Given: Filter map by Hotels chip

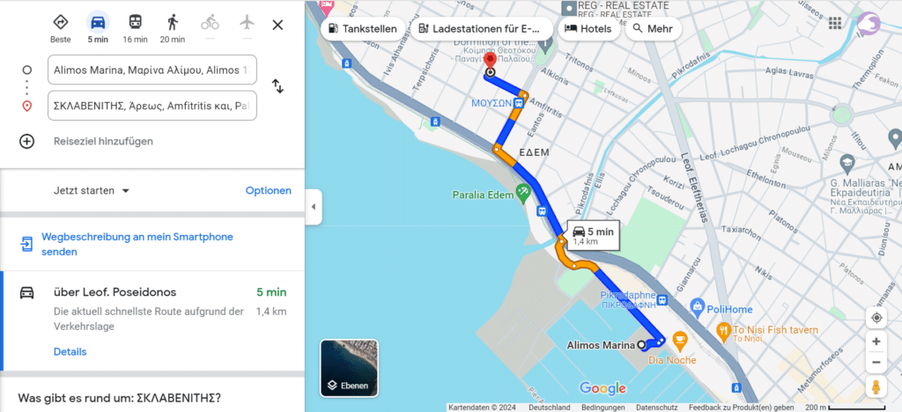Looking at the screenshot, I should [x=588, y=29].
